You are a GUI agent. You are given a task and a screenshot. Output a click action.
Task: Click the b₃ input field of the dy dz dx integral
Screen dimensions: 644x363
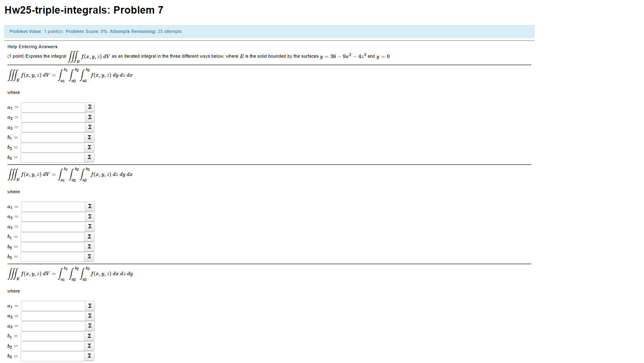pos(52,157)
